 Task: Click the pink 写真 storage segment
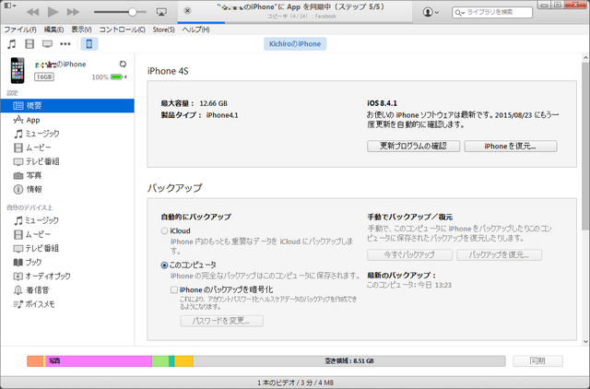tap(99, 361)
